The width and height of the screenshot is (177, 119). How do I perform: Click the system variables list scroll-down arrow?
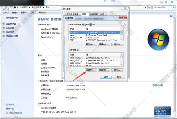(x=122, y=65)
